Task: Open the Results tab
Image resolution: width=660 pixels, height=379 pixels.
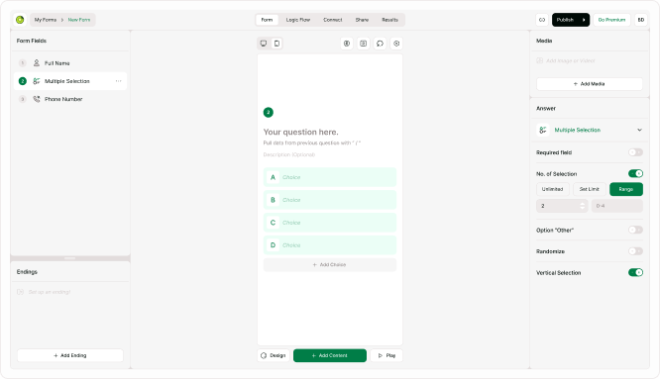Action: click(x=389, y=20)
